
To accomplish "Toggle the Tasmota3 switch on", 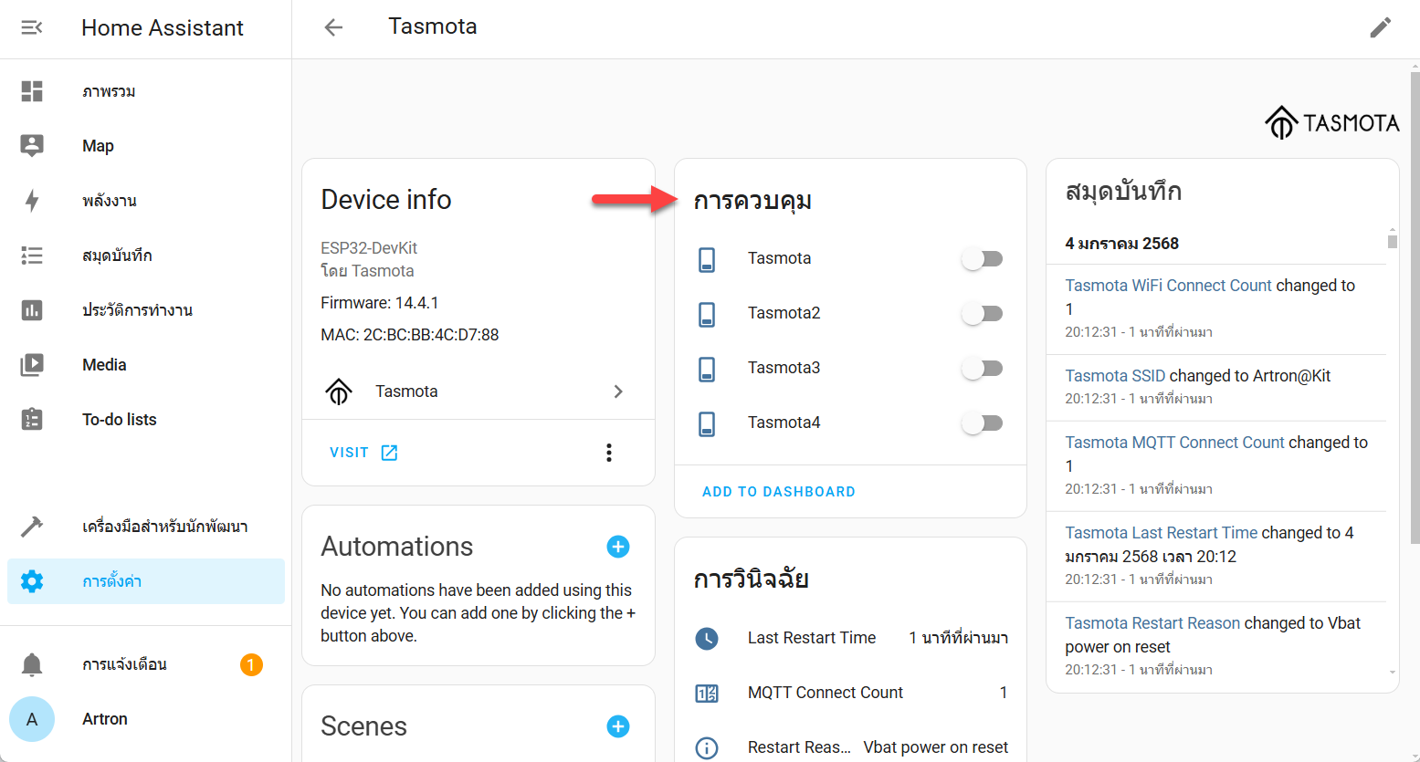I will (983, 369).
